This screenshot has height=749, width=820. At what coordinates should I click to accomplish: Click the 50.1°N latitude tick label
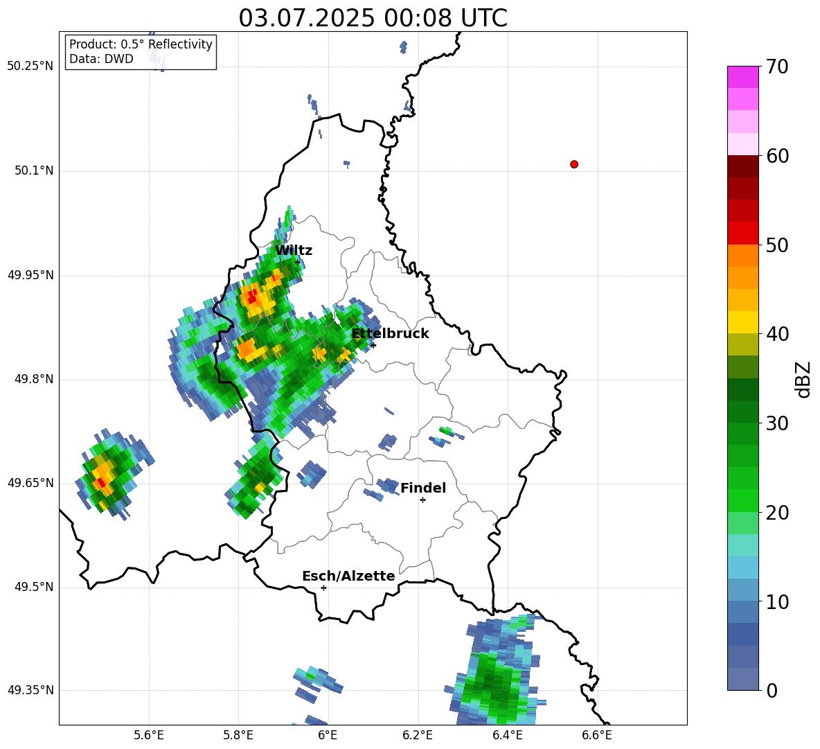(33, 170)
